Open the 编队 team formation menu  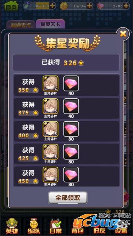(x=34, y=227)
